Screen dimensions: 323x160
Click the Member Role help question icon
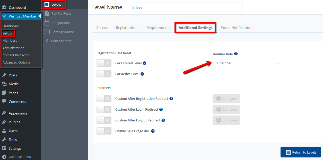(x=236, y=54)
